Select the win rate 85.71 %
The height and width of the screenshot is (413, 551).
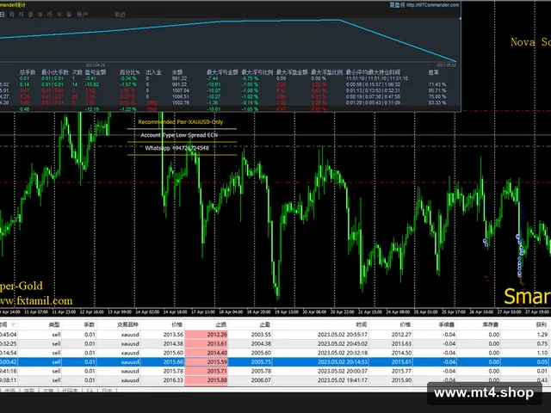click(437, 90)
